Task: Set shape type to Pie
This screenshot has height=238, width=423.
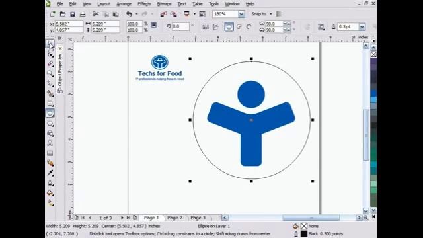Action: point(239,26)
